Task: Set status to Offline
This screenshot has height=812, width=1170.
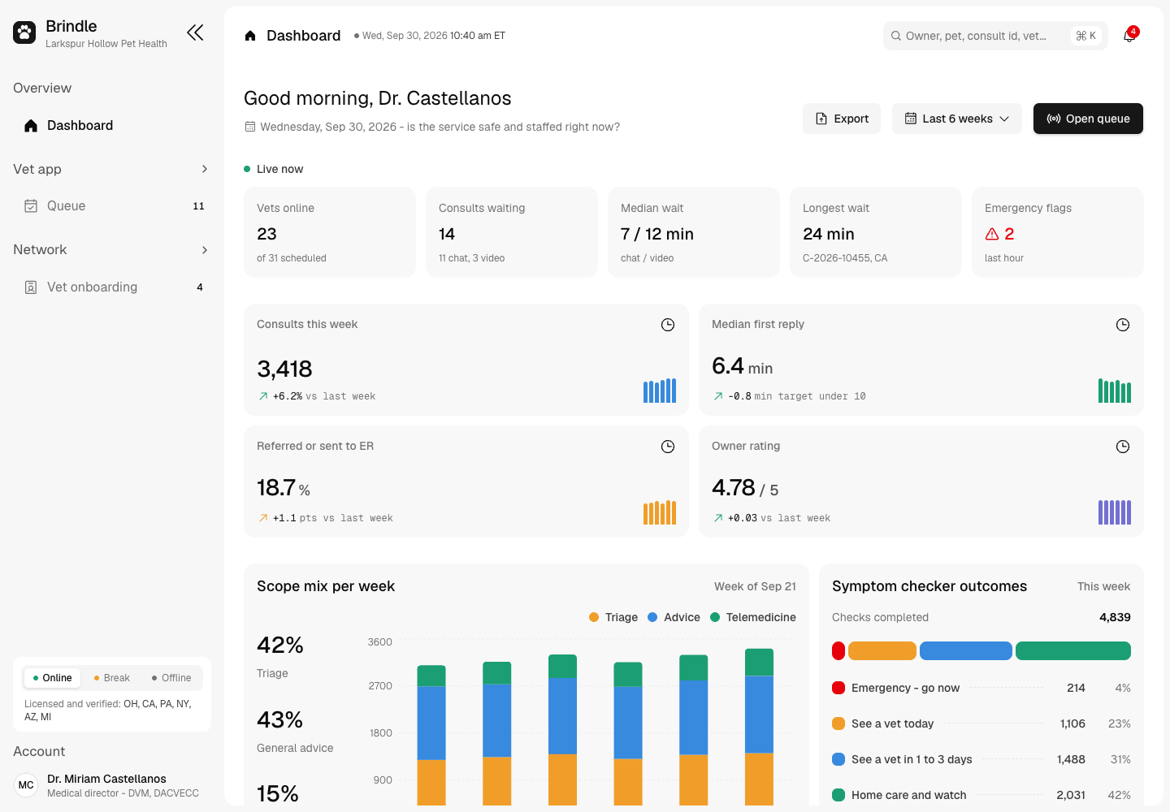Action: tap(171, 678)
